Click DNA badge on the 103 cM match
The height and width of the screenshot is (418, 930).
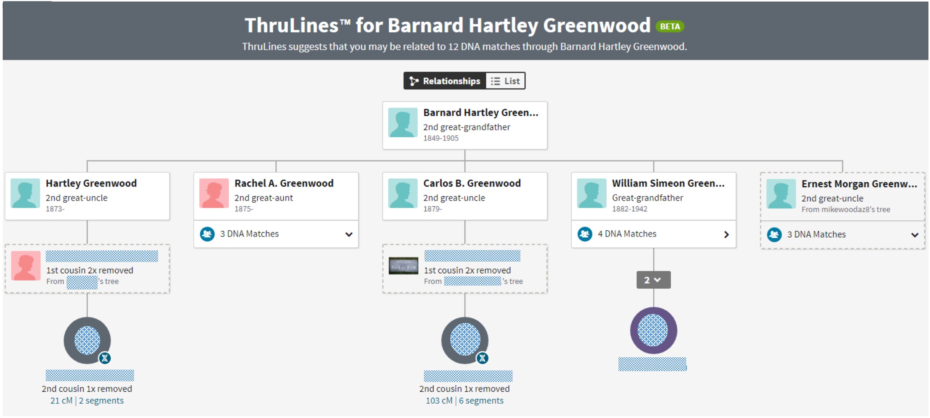pos(482,358)
